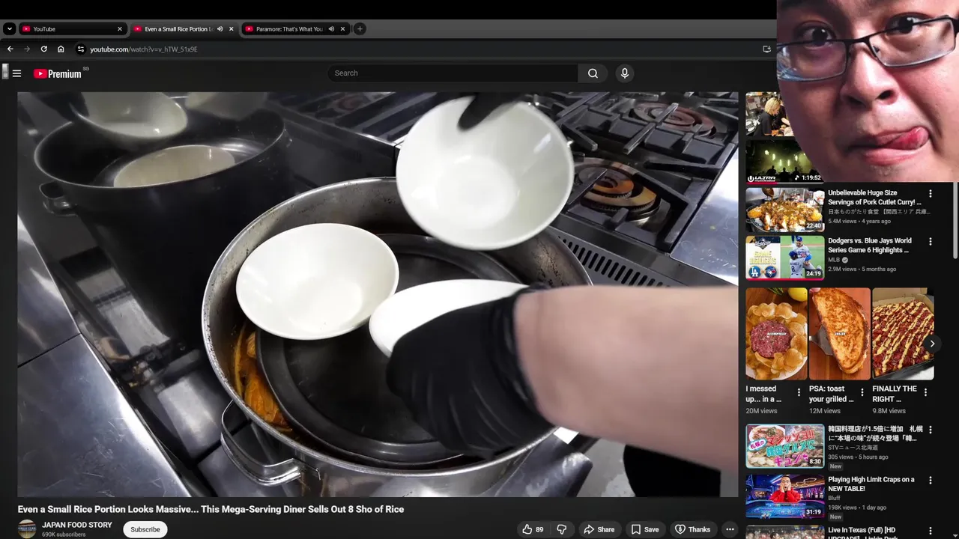Click '20M views' under I messed up
The width and height of the screenshot is (959, 539).
761,411
